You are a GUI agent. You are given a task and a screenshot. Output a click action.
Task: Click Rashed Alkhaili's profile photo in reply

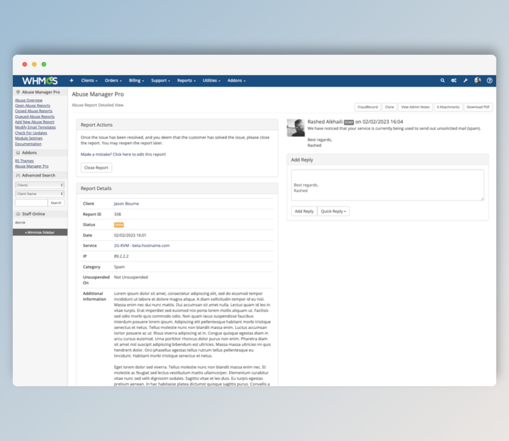click(x=296, y=128)
